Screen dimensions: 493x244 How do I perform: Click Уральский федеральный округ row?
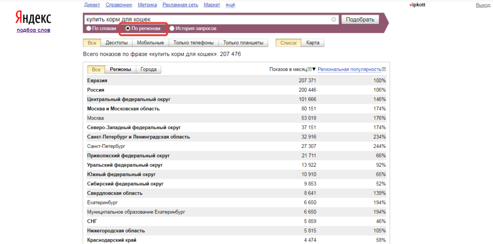click(236, 165)
